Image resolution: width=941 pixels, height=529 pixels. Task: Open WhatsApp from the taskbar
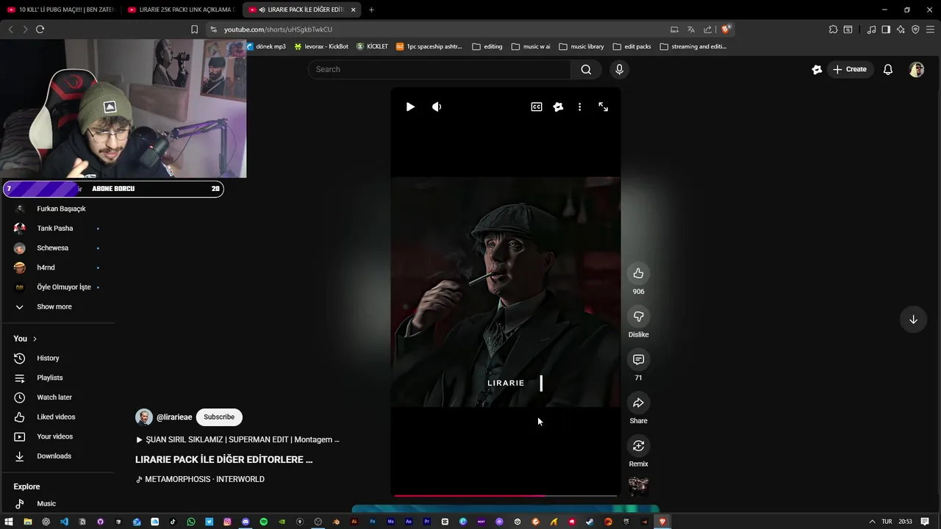[x=191, y=522]
